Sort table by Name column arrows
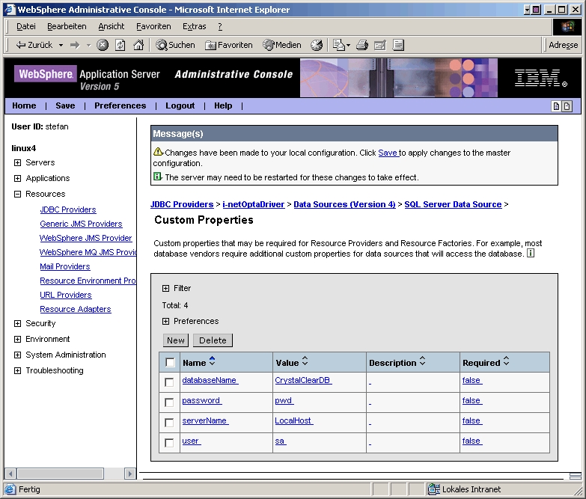Image resolution: width=586 pixels, height=499 pixels. point(213,361)
